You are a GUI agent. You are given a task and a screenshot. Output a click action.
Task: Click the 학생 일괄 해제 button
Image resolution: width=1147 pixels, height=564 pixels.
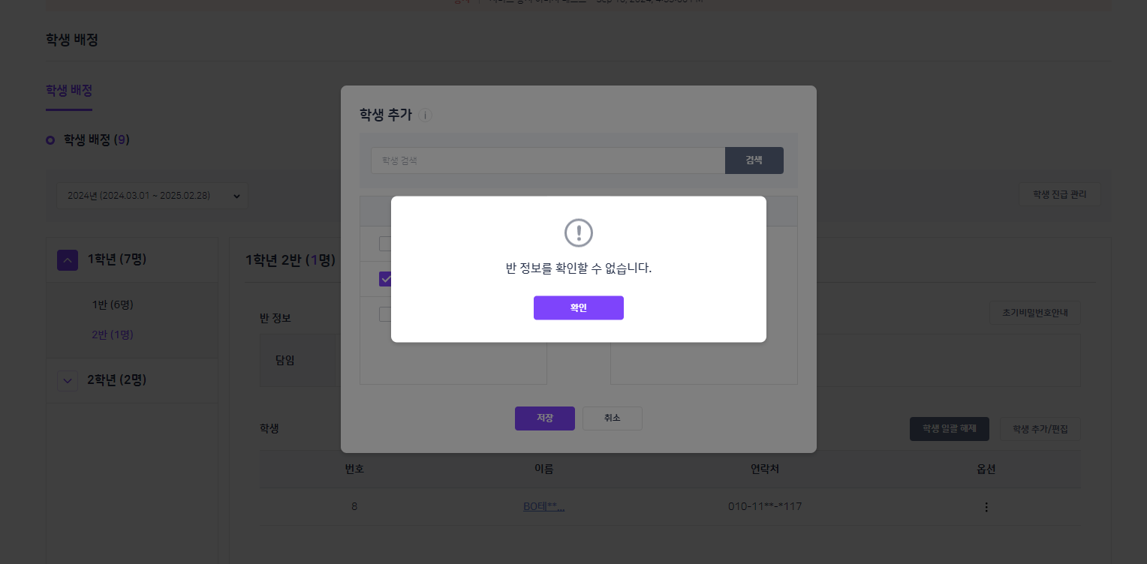point(949,429)
